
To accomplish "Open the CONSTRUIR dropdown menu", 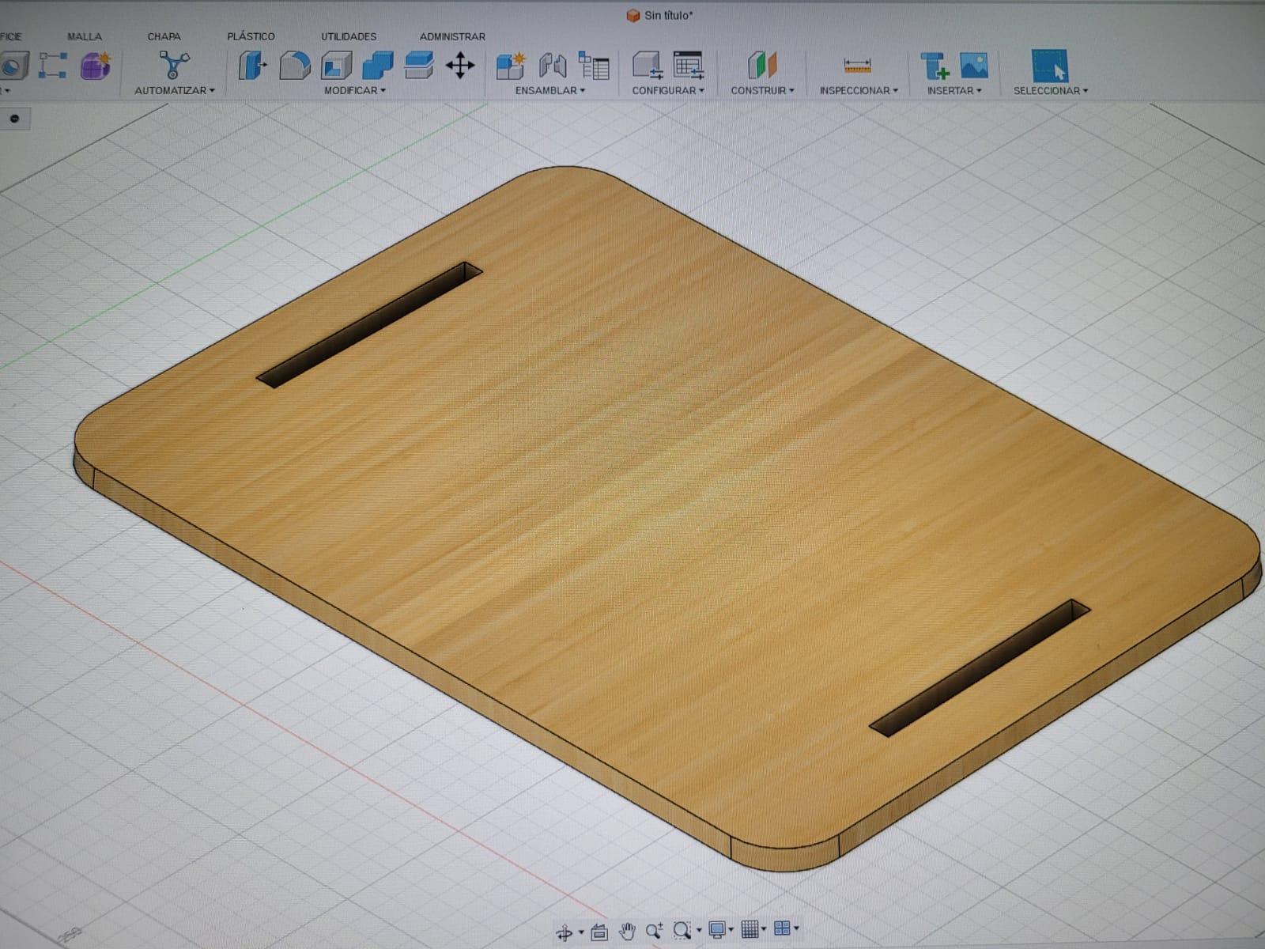I will (762, 90).
